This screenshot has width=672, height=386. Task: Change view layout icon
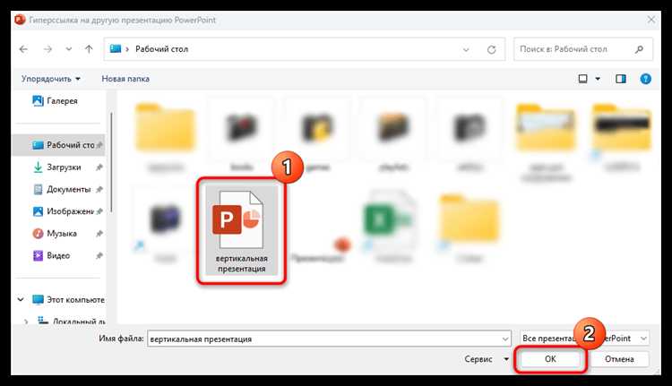583,79
